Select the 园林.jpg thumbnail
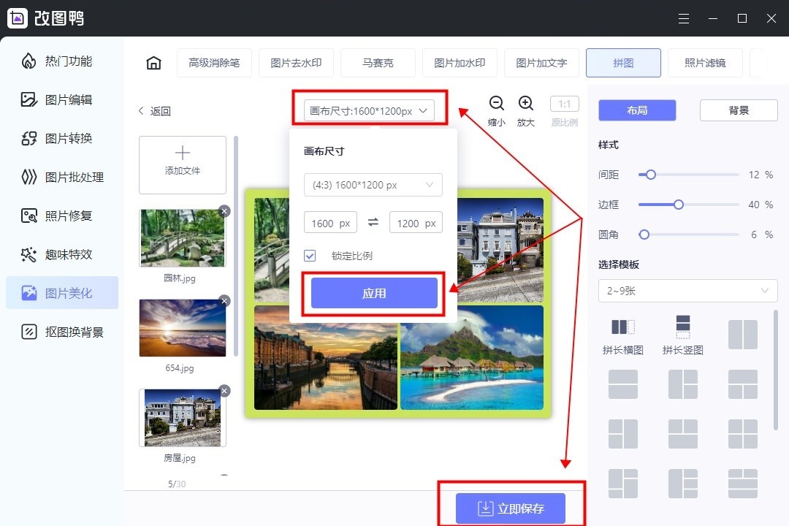 tap(182, 237)
